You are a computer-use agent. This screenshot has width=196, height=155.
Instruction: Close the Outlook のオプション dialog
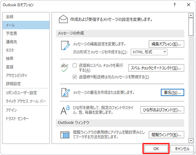(x=189, y=5)
